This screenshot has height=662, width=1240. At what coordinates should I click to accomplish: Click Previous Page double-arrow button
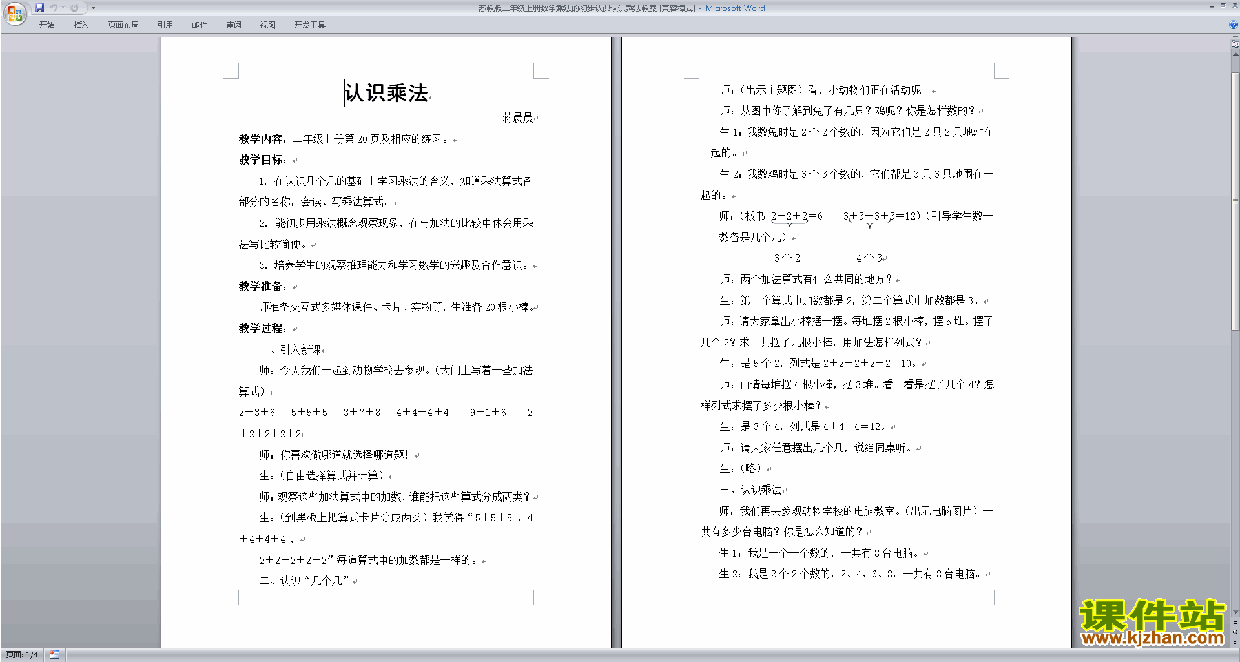(x=1235, y=623)
